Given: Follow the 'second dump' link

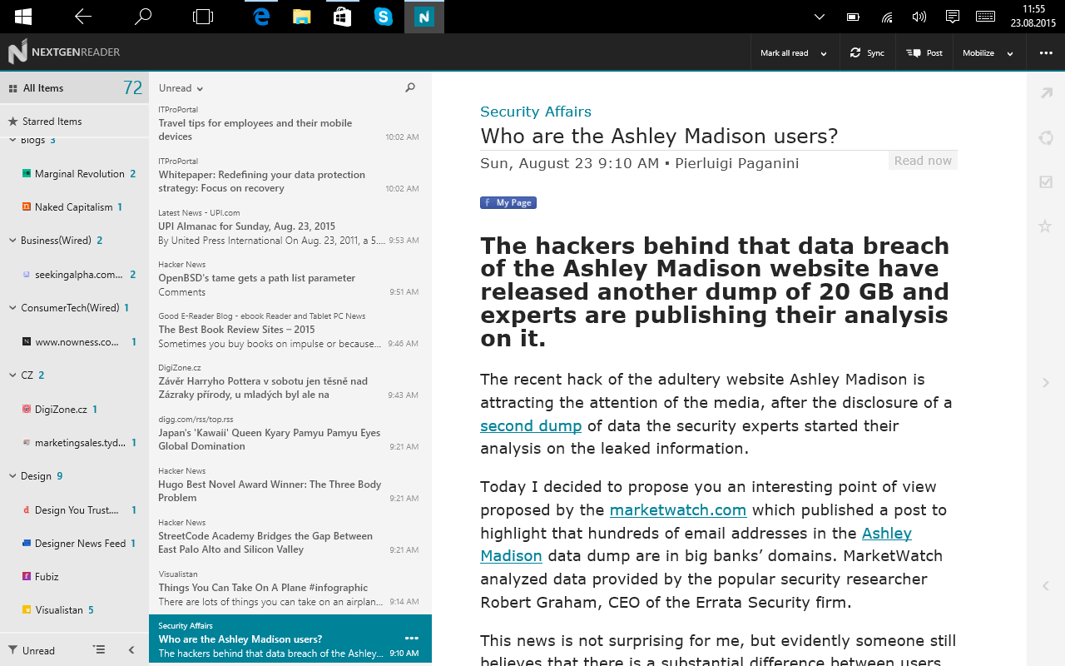Looking at the screenshot, I should coord(531,426).
